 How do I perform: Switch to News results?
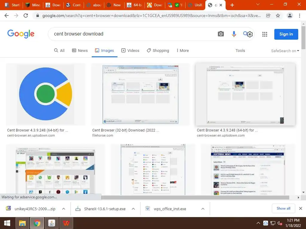80,51
